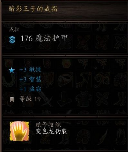This screenshot has height=152, width=128.
Task: Click the item title 暗影王子的戒指
Action: [x=33, y=9]
